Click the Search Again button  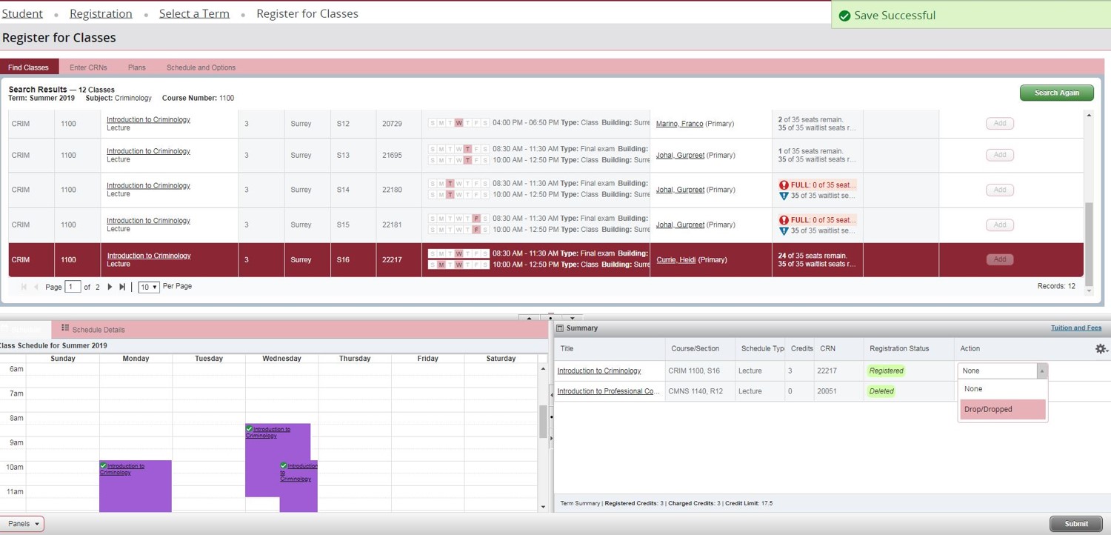[1056, 93]
